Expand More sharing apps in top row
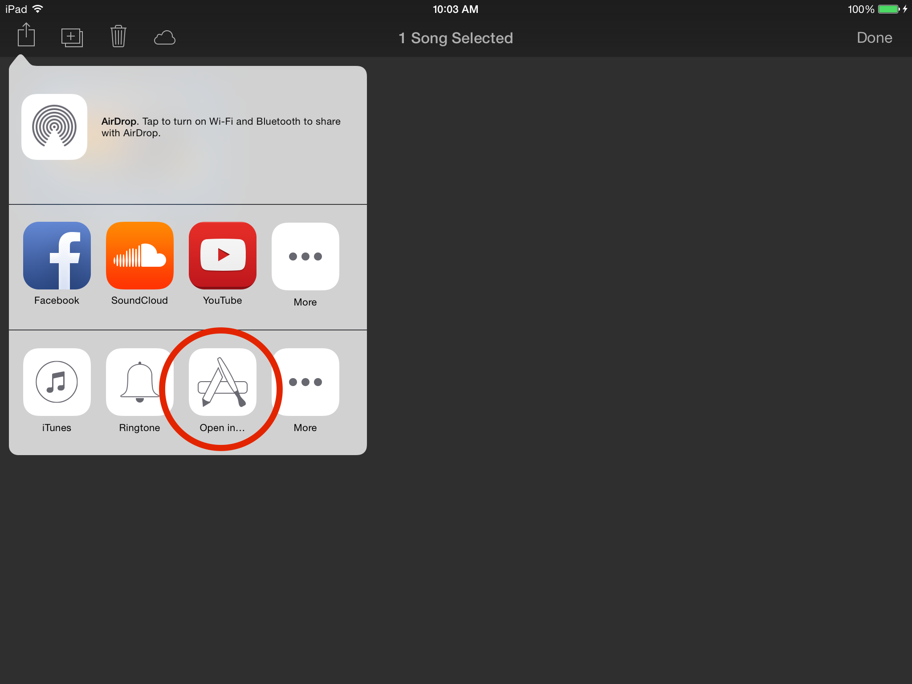The width and height of the screenshot is (912, 684). (x=305, y=256)
